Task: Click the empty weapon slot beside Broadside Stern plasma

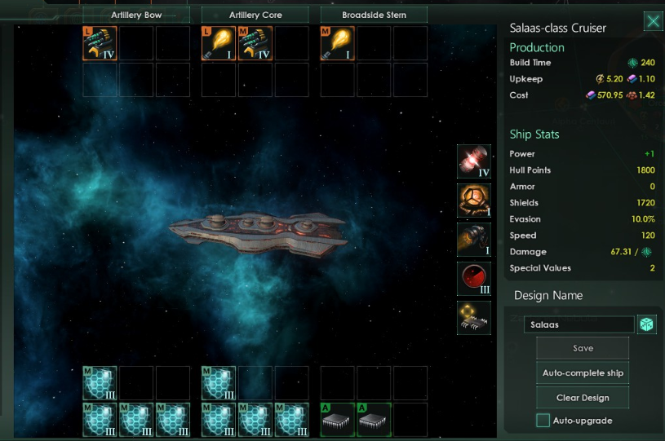Action: tap(374, 43)
